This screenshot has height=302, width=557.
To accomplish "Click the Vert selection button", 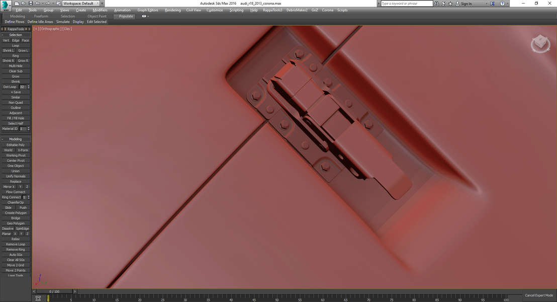I will (x=6, y=40).
